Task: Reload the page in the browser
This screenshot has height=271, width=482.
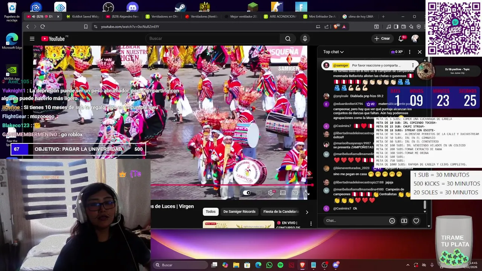Action: (x=43, y=26)
